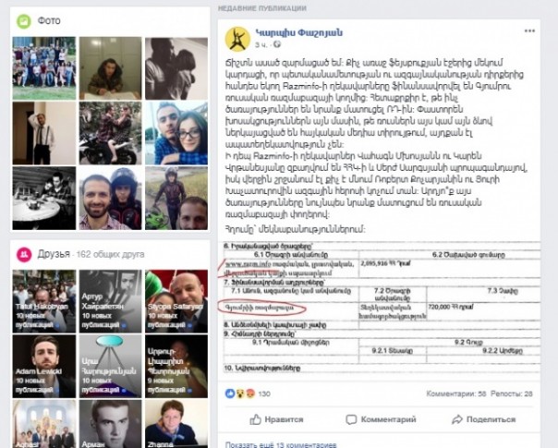Click the angry reaction emoji icon
This screenshot has width=558, height=448.
(250, 394)
